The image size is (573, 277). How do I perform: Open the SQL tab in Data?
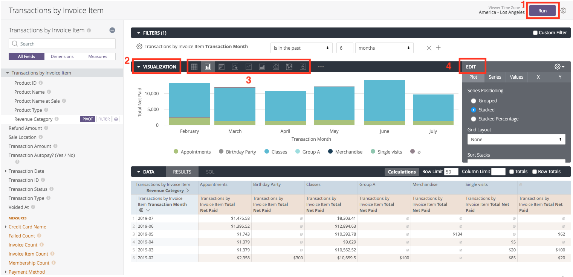[210, 172]
